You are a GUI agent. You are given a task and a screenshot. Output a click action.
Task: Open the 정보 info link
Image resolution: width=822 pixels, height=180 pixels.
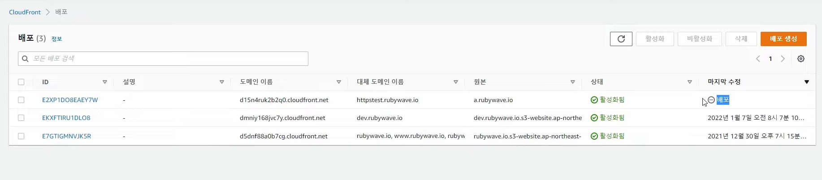[x=56, y=39]
